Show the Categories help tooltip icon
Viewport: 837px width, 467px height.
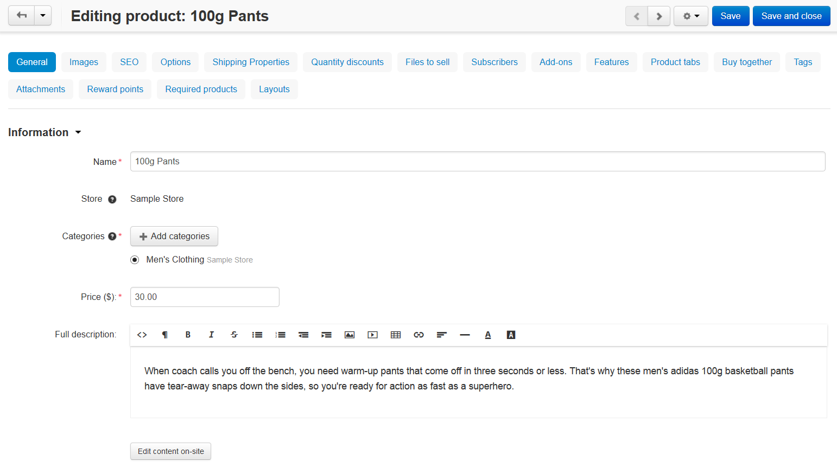pyautogui.click(x=112, y=236)
